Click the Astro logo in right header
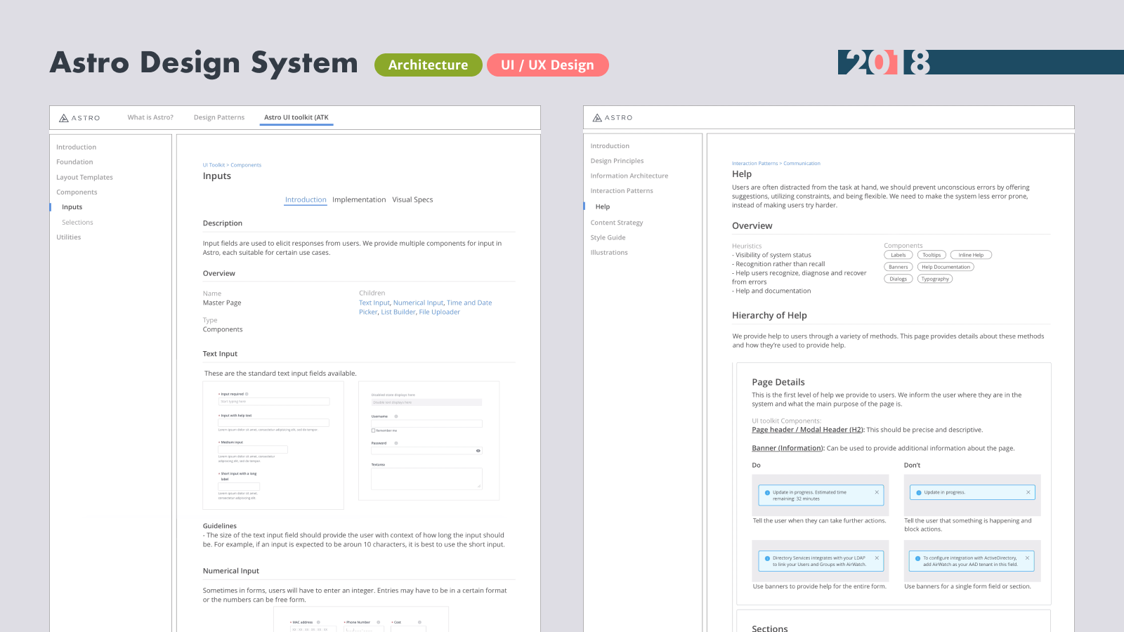1124x632 pixels. [613, 118]
